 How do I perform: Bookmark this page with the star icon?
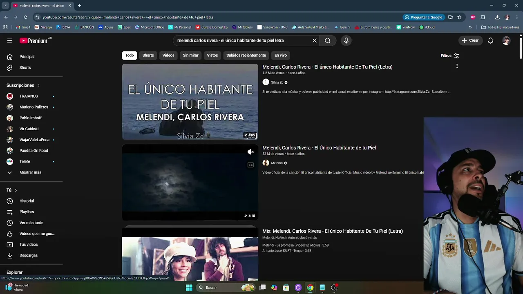[x=459, y=17]
